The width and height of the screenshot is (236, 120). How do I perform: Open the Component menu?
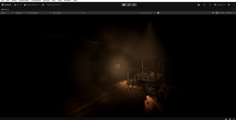pos(36,1)
